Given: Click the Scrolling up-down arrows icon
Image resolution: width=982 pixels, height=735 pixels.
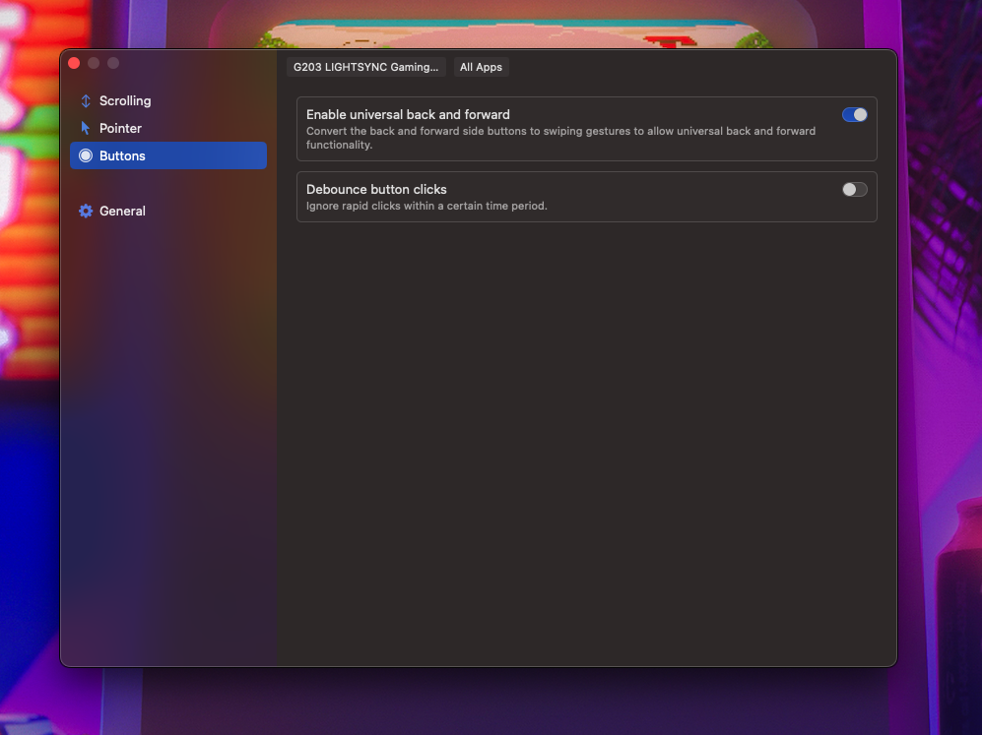Looking at the screenshot, I should click(x=86, y=101).
